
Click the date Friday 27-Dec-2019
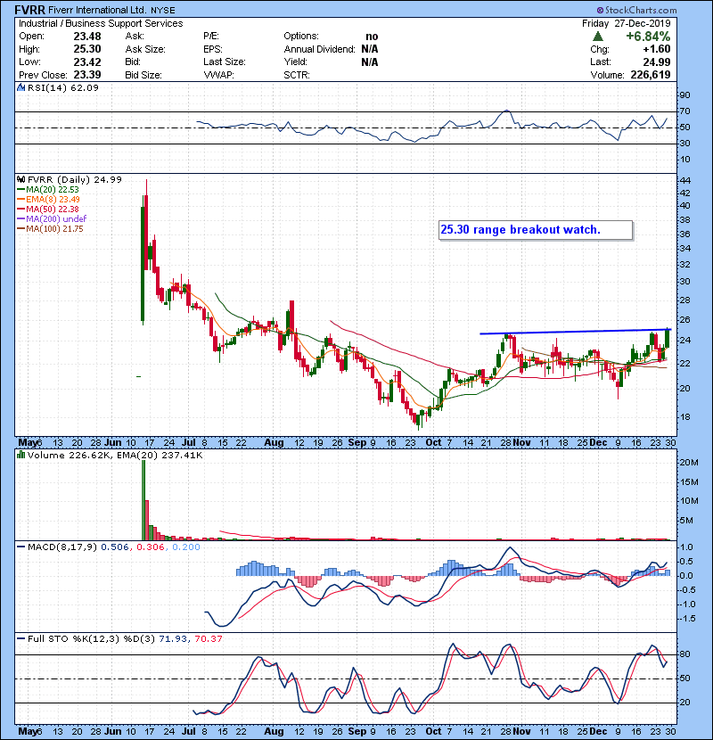[627, 23]
